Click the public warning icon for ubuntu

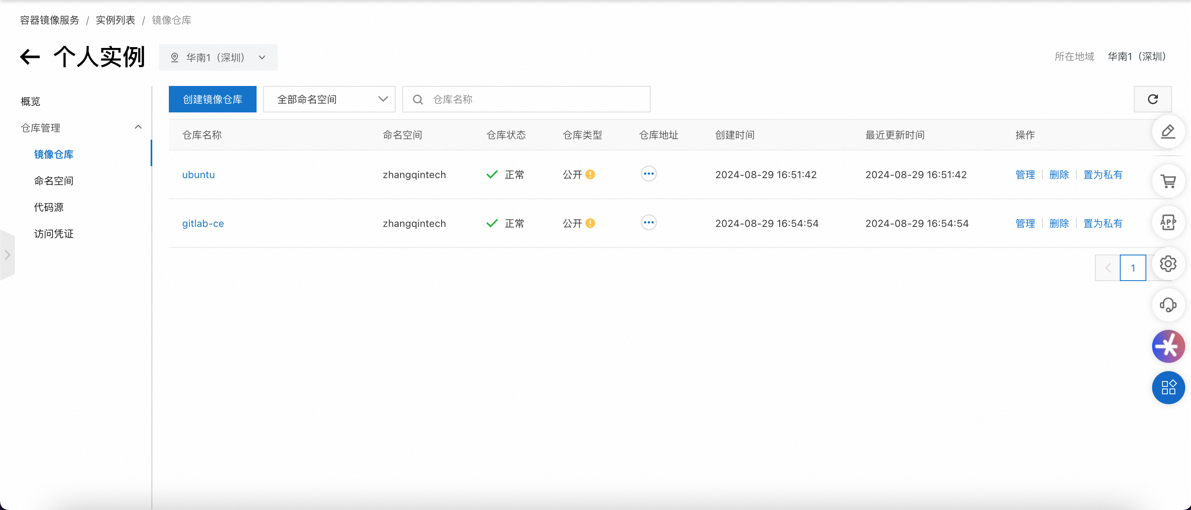coord(590,174)
